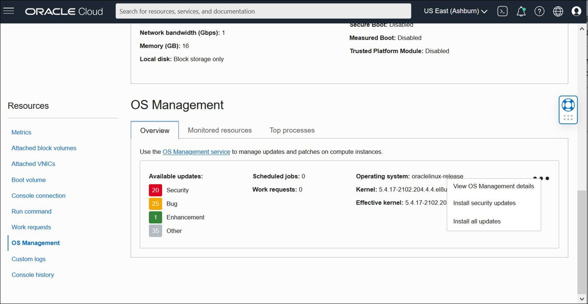Switch to the Monitored resources tab
The height and width of the screenshot is (304, 588).
point(220,130)
